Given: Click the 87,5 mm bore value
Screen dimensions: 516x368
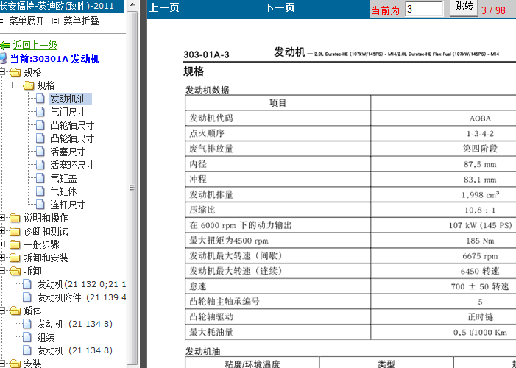Looking at the screenshot, I should click(480, 164).
